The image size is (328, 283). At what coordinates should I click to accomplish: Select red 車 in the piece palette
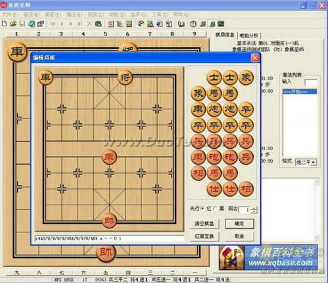(x=198, y=157)
